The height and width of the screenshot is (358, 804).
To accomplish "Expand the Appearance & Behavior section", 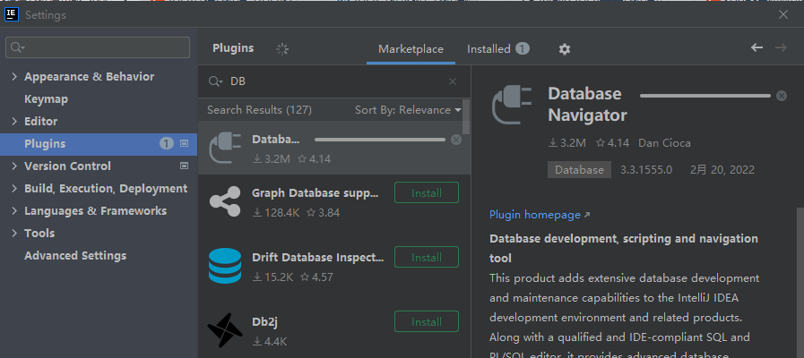I will (14, 77).
